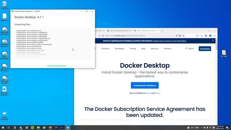The width and height of the screenshot is (231, 130).
Task: Close the Docker Desktop for Mac tab
Action: coord(158,31)
